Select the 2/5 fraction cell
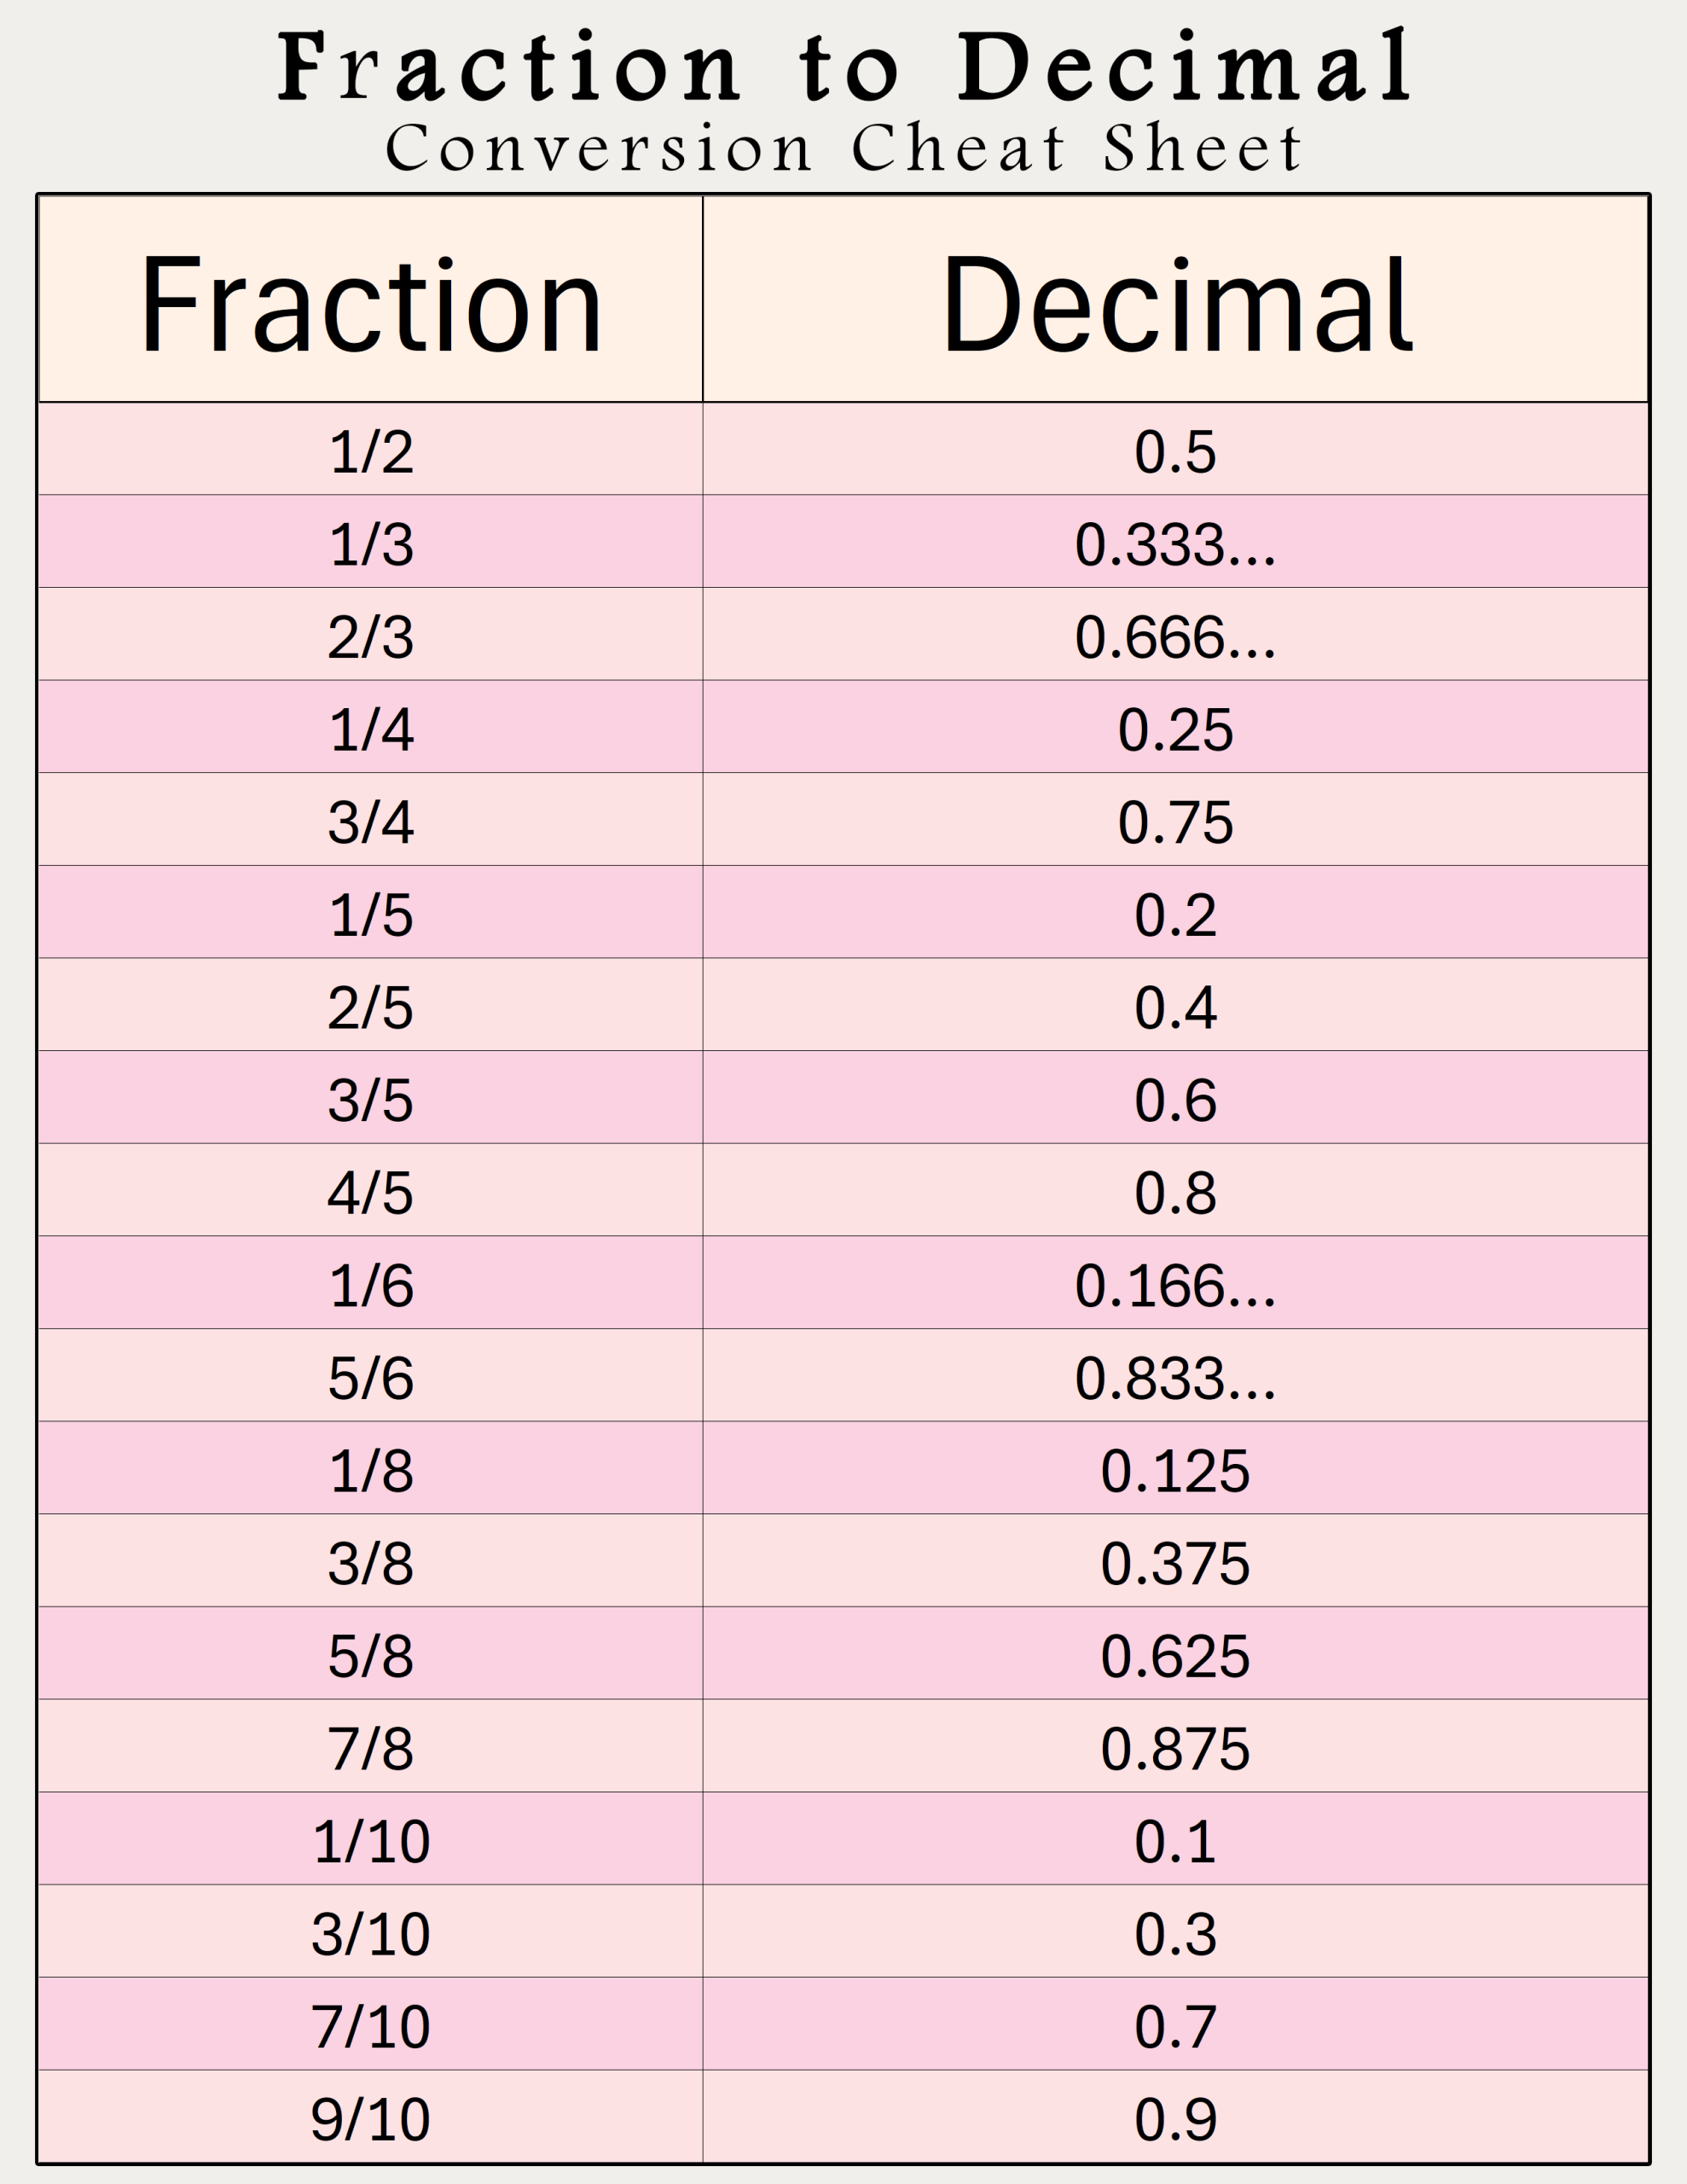This screenshot has width=1687, height=2184. point(371,1007)
